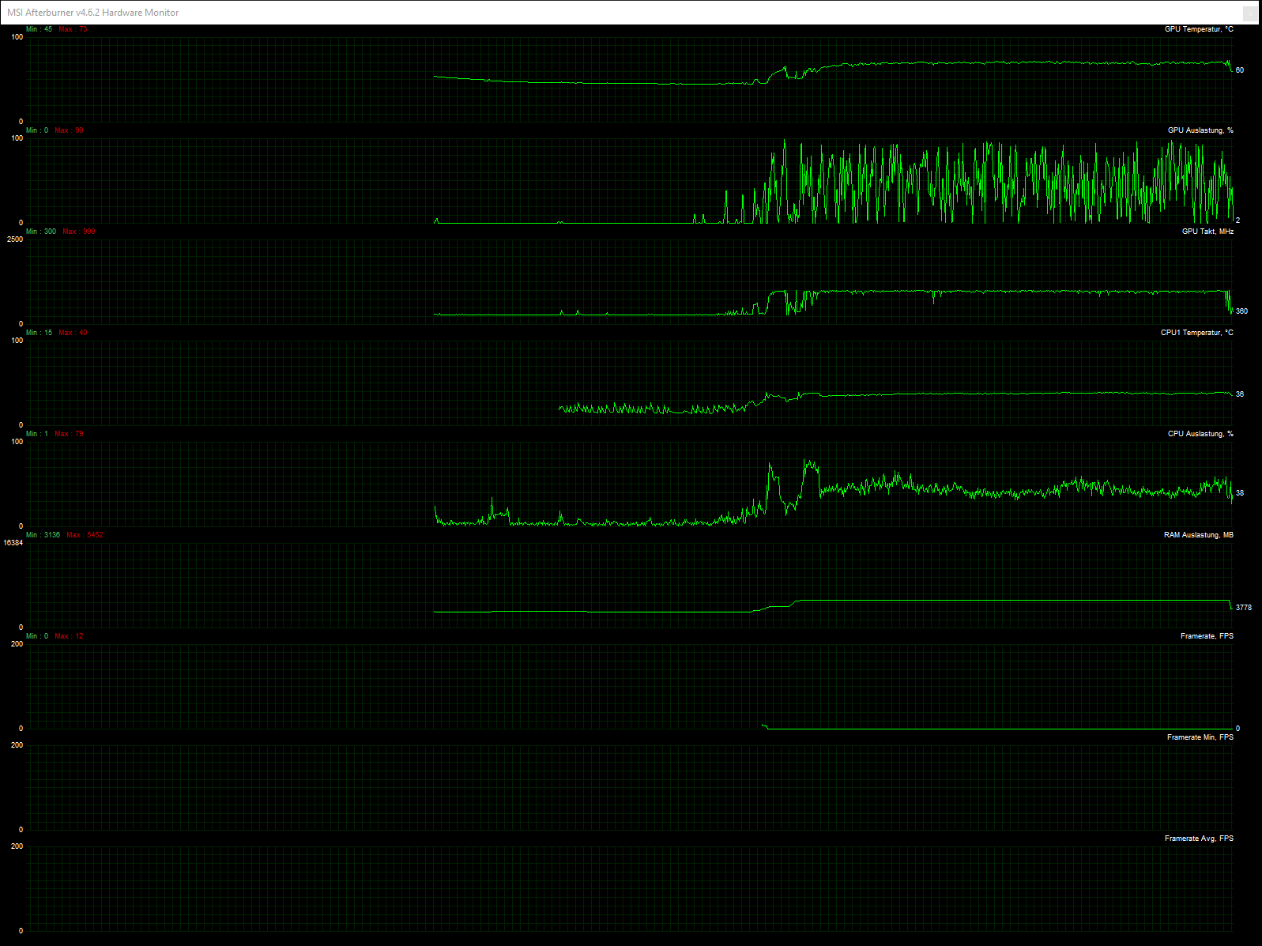Click the RAM usage 'Max : 5452' value

[x=85, y=535]
